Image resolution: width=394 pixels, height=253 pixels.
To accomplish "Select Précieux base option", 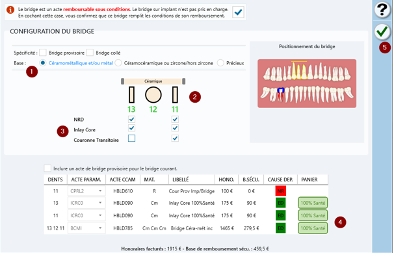I will (x=220, y=63).
